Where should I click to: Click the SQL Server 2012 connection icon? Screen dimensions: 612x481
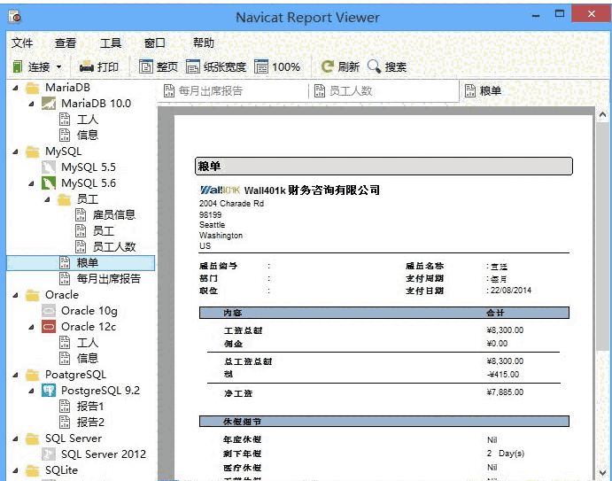click(49, 454)
